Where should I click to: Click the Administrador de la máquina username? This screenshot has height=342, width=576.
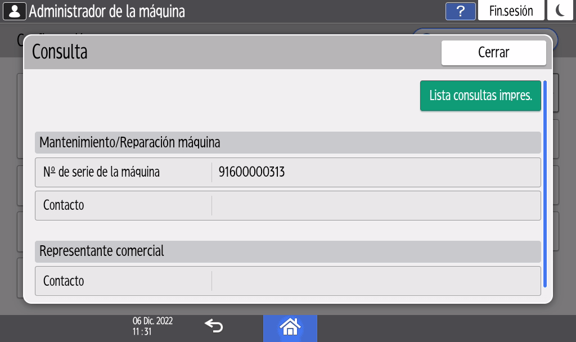click(107, 11)
